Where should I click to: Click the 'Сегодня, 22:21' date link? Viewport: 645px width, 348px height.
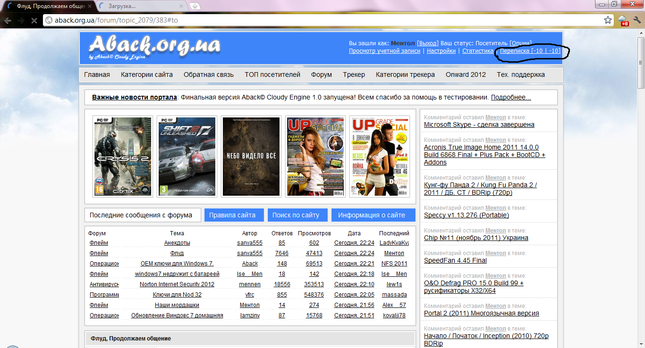click(354, 264)
